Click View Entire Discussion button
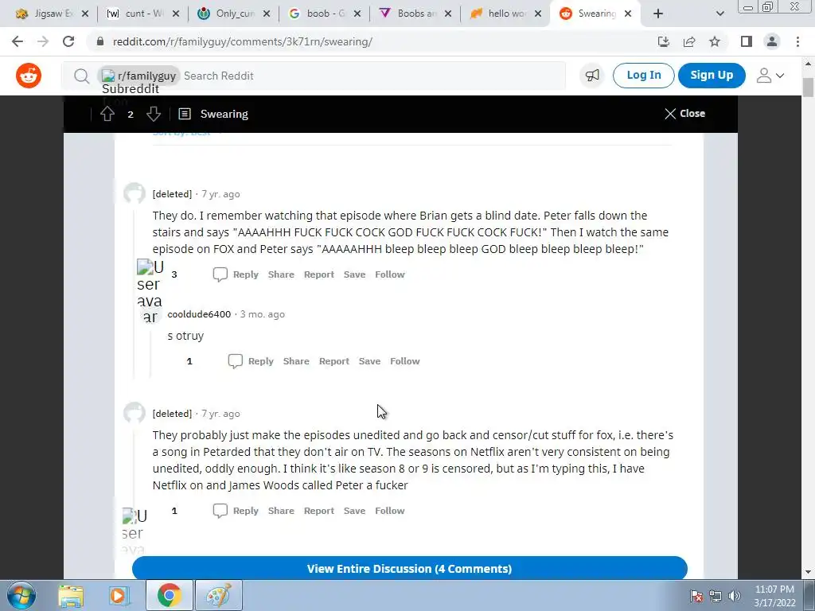 tap(410, 568)
